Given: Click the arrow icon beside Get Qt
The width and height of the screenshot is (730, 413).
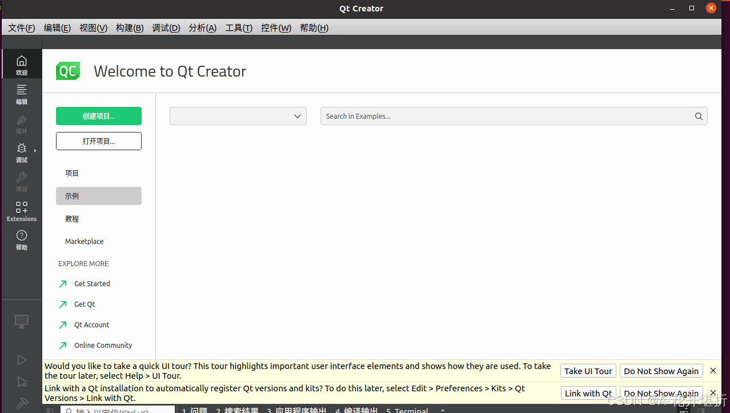Looking at the screenshot, I should (63, 304).
